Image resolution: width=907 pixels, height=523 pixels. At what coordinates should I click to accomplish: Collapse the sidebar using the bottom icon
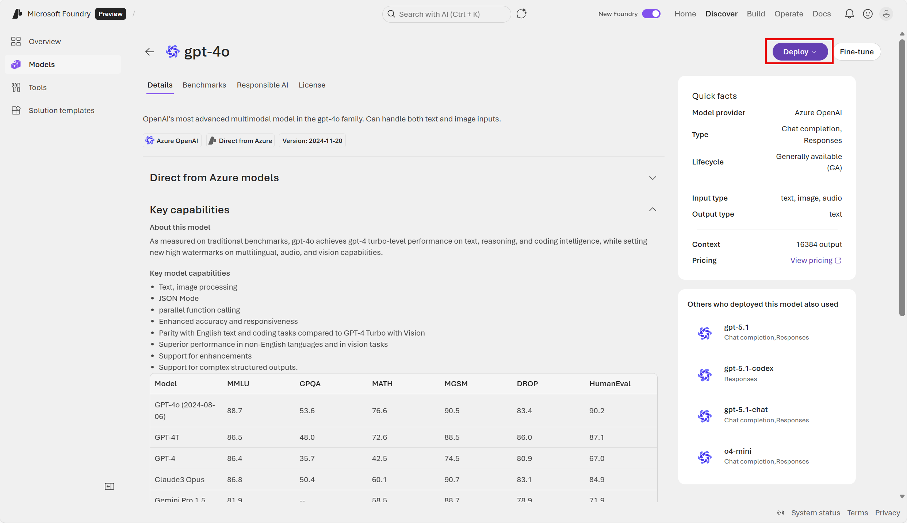coord(109,486)
